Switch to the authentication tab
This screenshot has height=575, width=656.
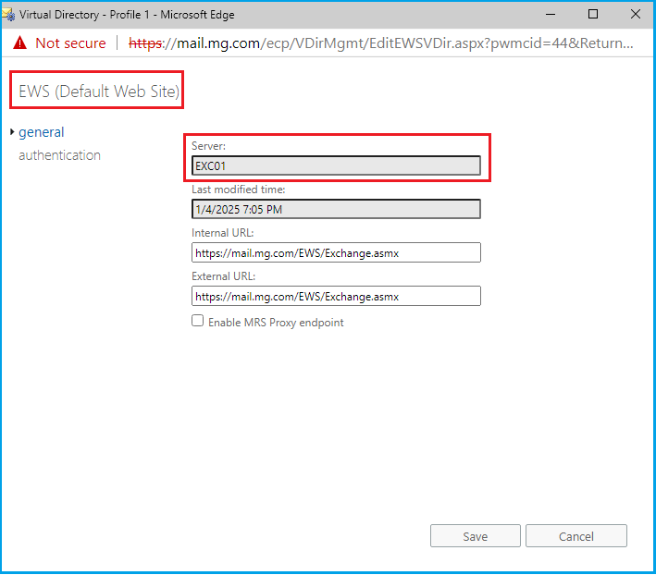59,155
